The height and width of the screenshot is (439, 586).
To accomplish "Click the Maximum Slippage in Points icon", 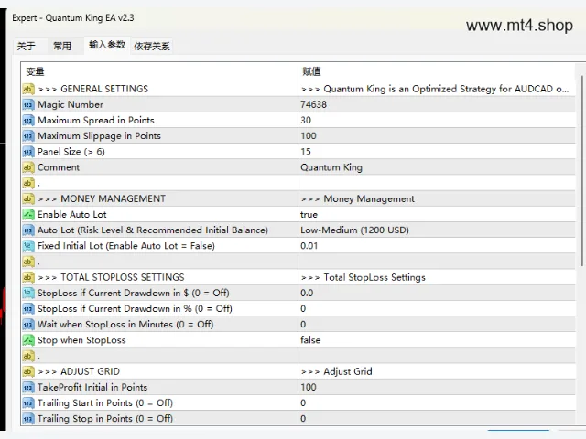I will coord(28,136).
